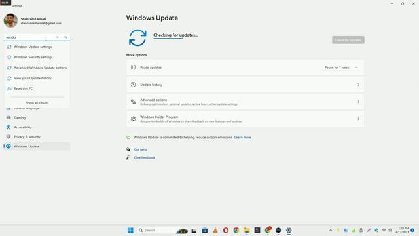Open Privacy & security settings category
The height and width of the screenshot is (236, 419).
click(37, 137)
